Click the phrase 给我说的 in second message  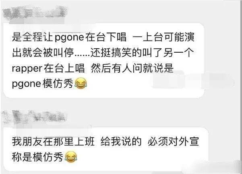pos(121,142)
